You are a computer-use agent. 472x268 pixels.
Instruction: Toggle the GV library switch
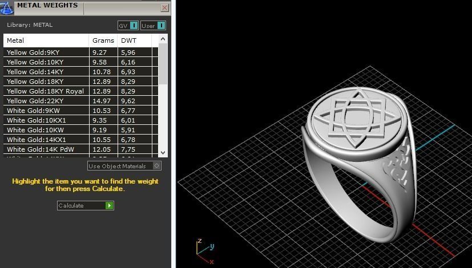(128, 26)
